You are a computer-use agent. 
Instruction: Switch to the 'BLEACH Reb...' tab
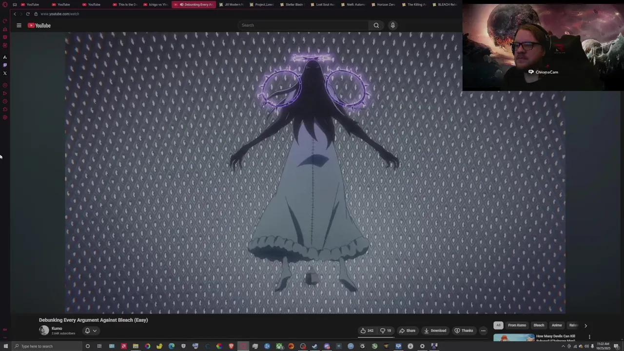click(444, 4)
